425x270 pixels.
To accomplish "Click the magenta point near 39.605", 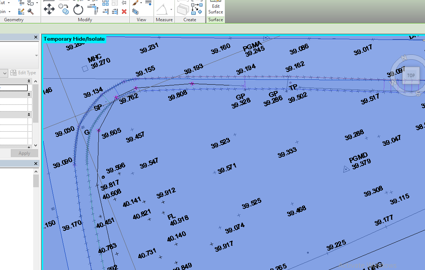I will pyautogui.click(x=99, y=131).
